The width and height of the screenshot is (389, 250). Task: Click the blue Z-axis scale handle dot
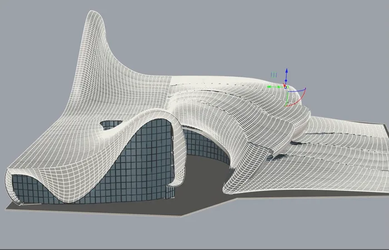coord(286,81)
